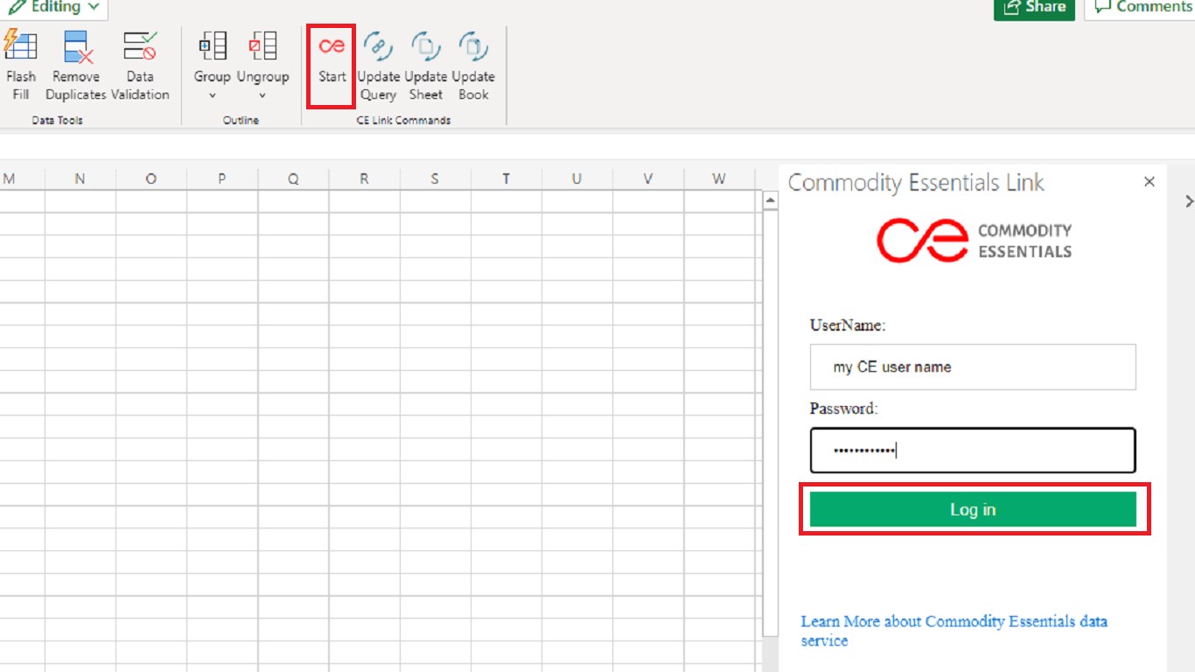The image size is (1195, 672).
Task: Run Update Sheet command
Action: [426, 66]
